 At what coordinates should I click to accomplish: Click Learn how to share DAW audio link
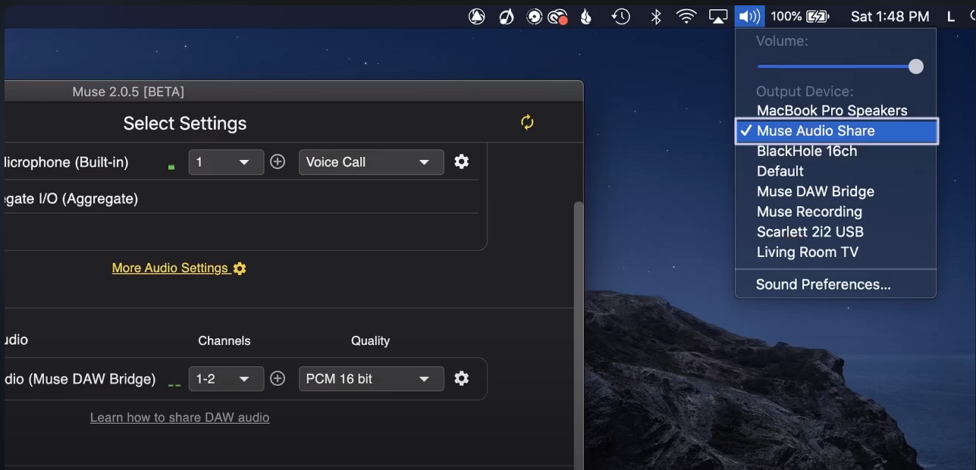coord(180,417)
